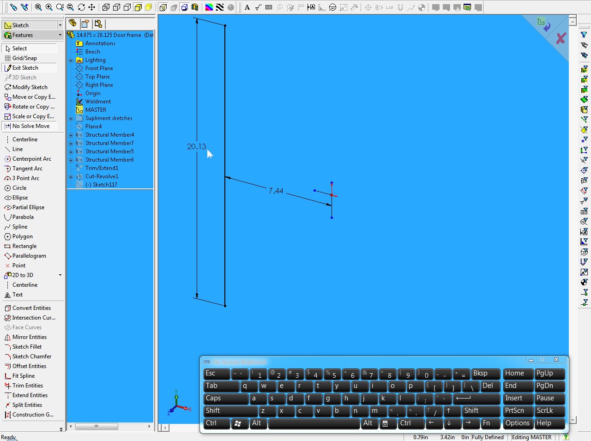The width and height of the screenshot is (591, 441).
Task: Select the Spline tool
Action: point(19,227)
